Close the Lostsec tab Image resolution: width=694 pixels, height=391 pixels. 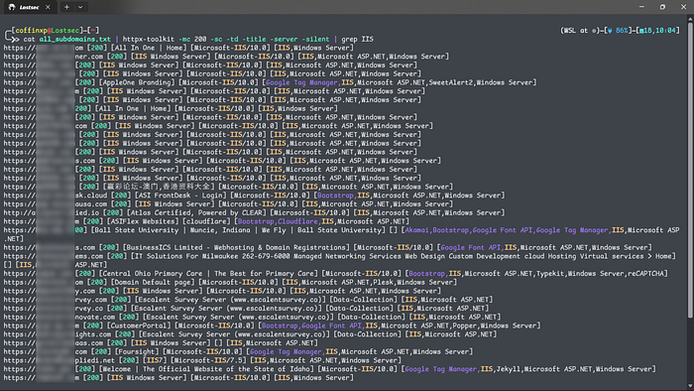click(48, 7)
